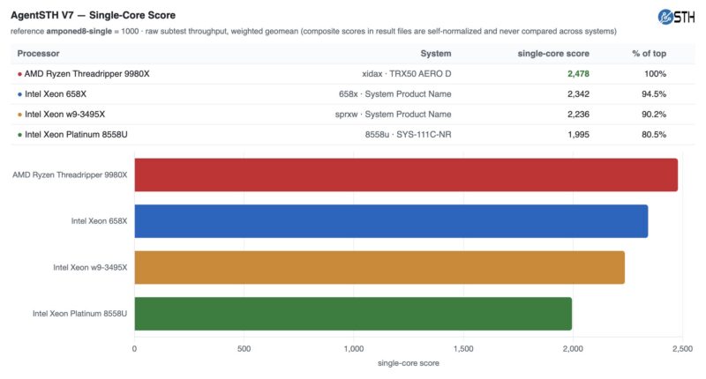
Task: Click the 1,995 score value
Action: pos(578,135)
